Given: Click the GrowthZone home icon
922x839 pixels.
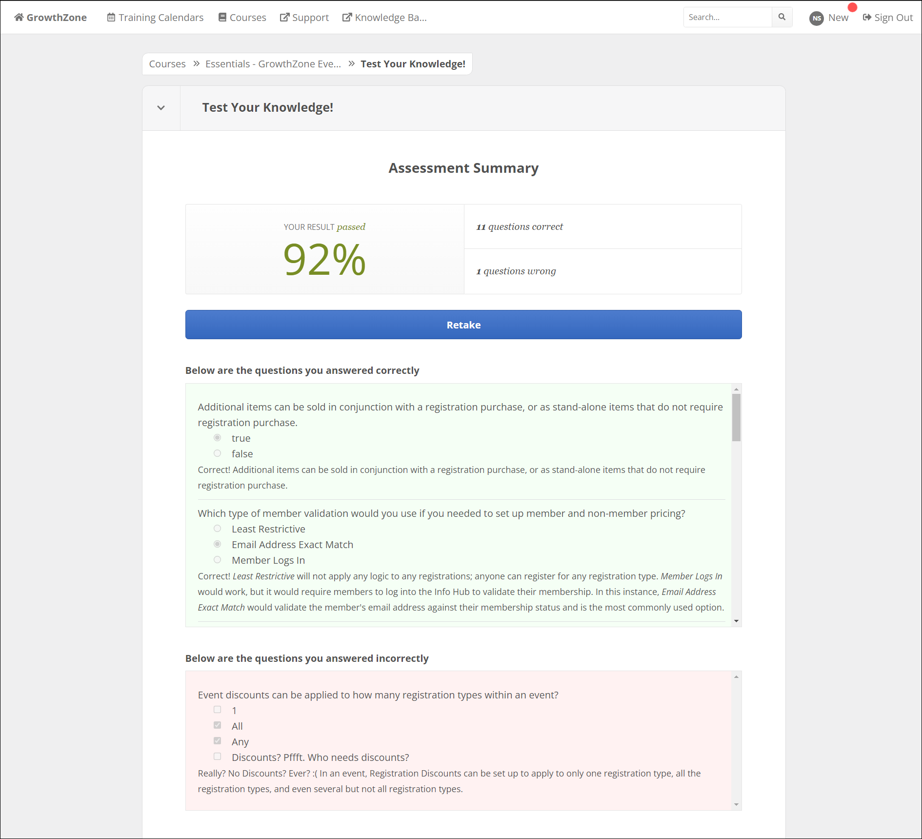Looking at the screenshot, I should pos(19,17).
